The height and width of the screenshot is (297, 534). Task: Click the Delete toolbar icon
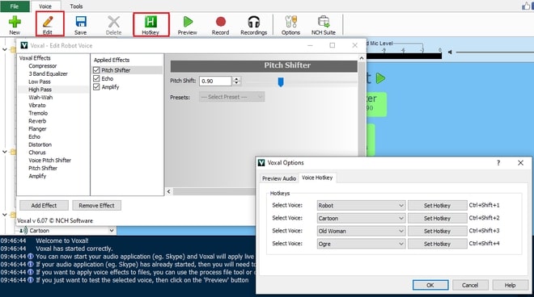click(114, 24)
